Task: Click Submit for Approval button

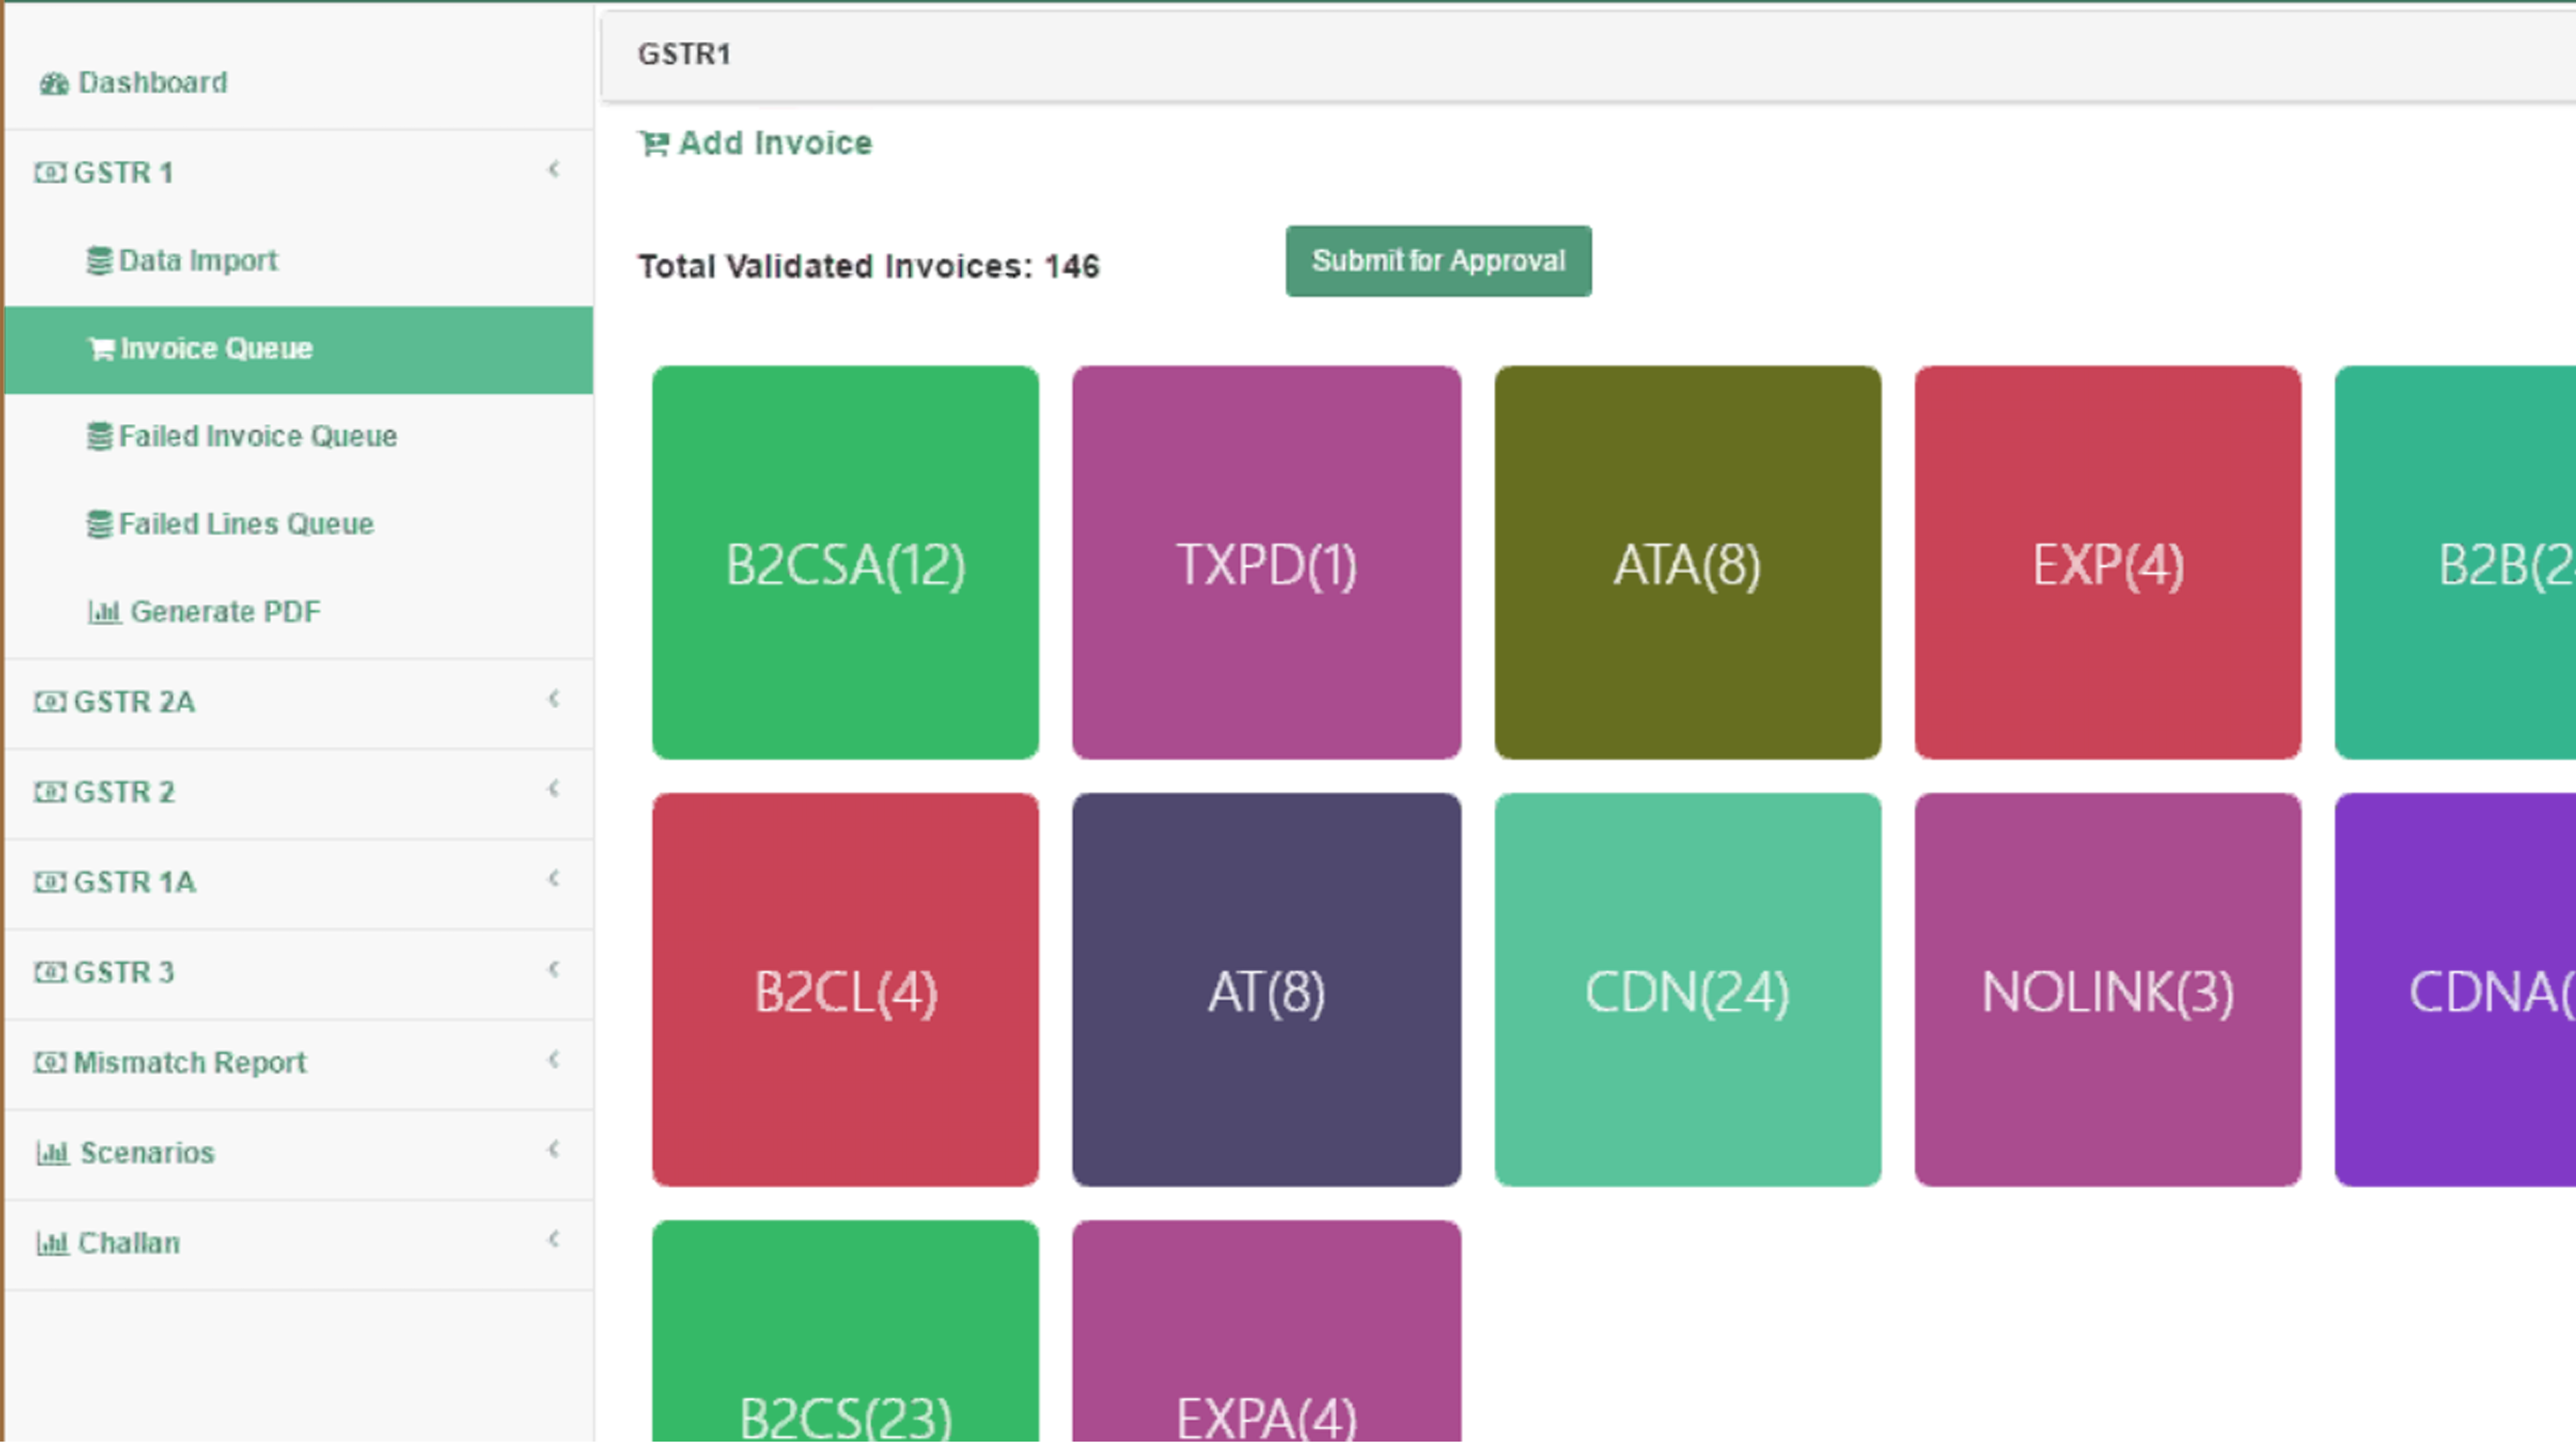Action: tap(1438, 261)
